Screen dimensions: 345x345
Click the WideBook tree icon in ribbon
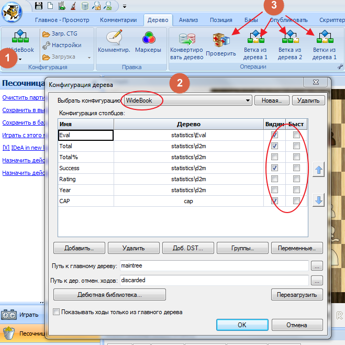pos(20,38)
